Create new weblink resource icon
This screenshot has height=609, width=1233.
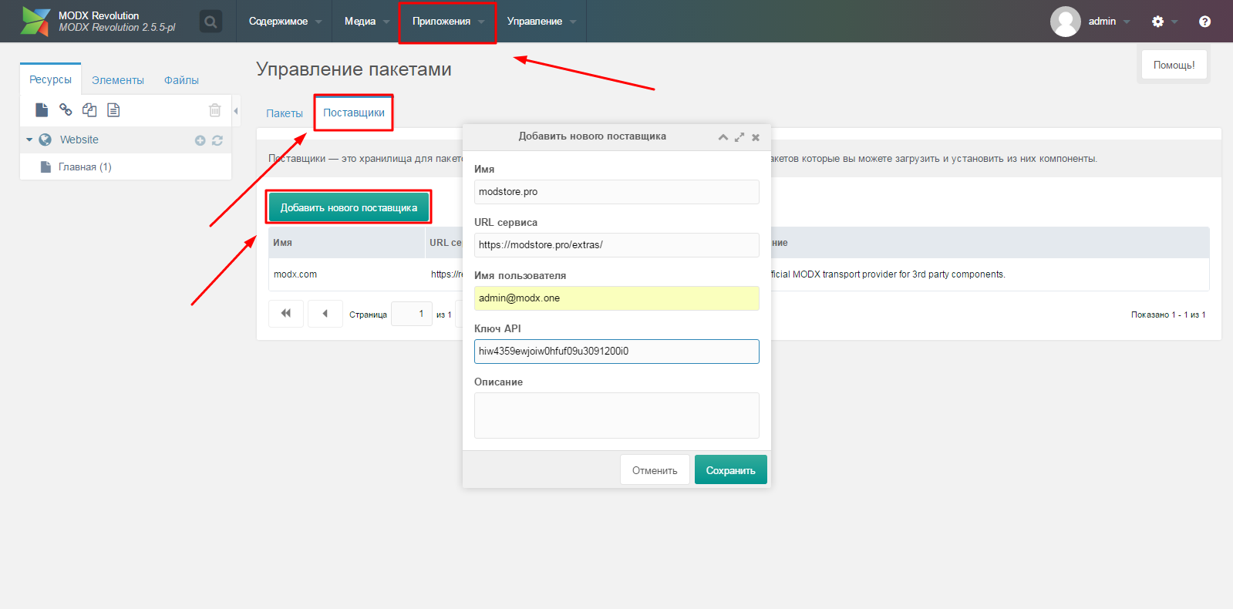click(66, 110)
